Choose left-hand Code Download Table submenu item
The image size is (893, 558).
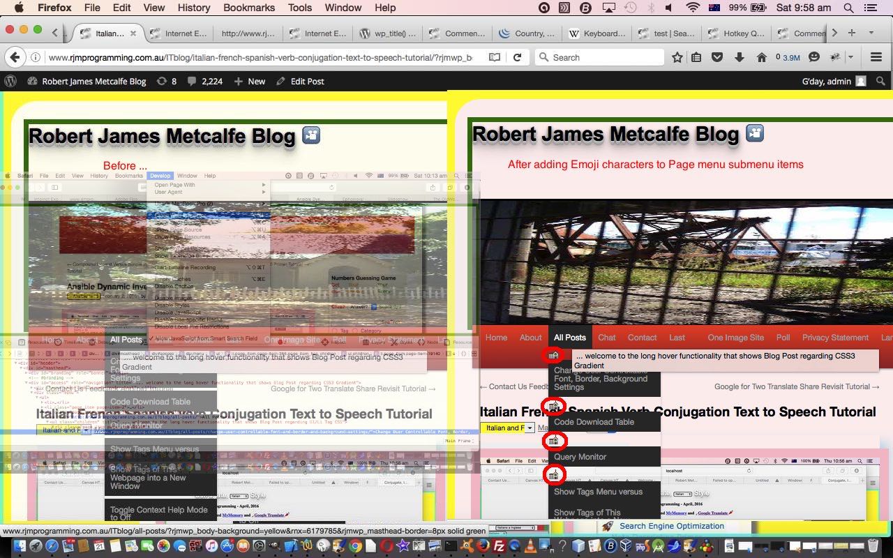tap(160, 402)
